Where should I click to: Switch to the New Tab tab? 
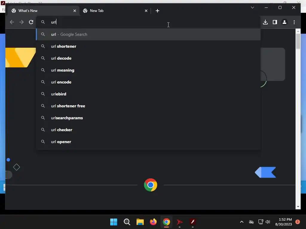115,11
